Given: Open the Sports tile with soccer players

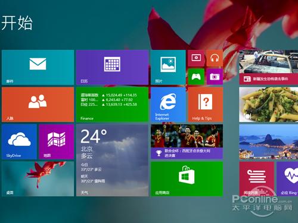Looking at the screenshot, I should point(187,142).
